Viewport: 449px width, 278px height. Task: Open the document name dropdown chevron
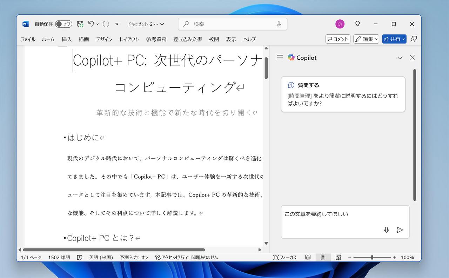coord(162,24)
